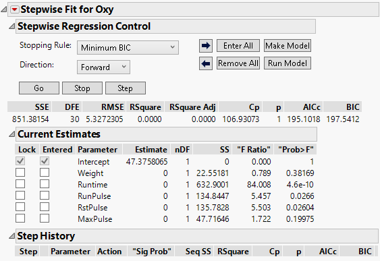Screen dimensions: 380x261
Task: Click the RMSE value 5.3272305
Action: [x=105, y=119]
